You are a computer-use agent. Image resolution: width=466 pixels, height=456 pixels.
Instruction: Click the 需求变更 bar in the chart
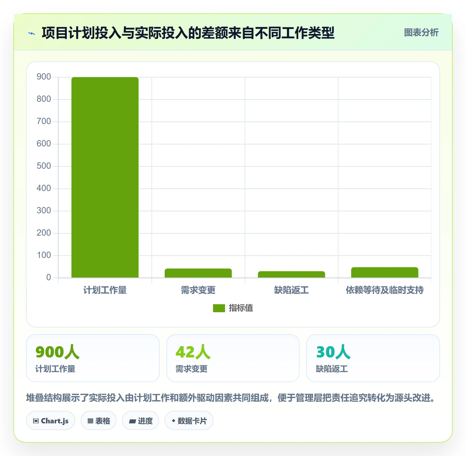198,273
